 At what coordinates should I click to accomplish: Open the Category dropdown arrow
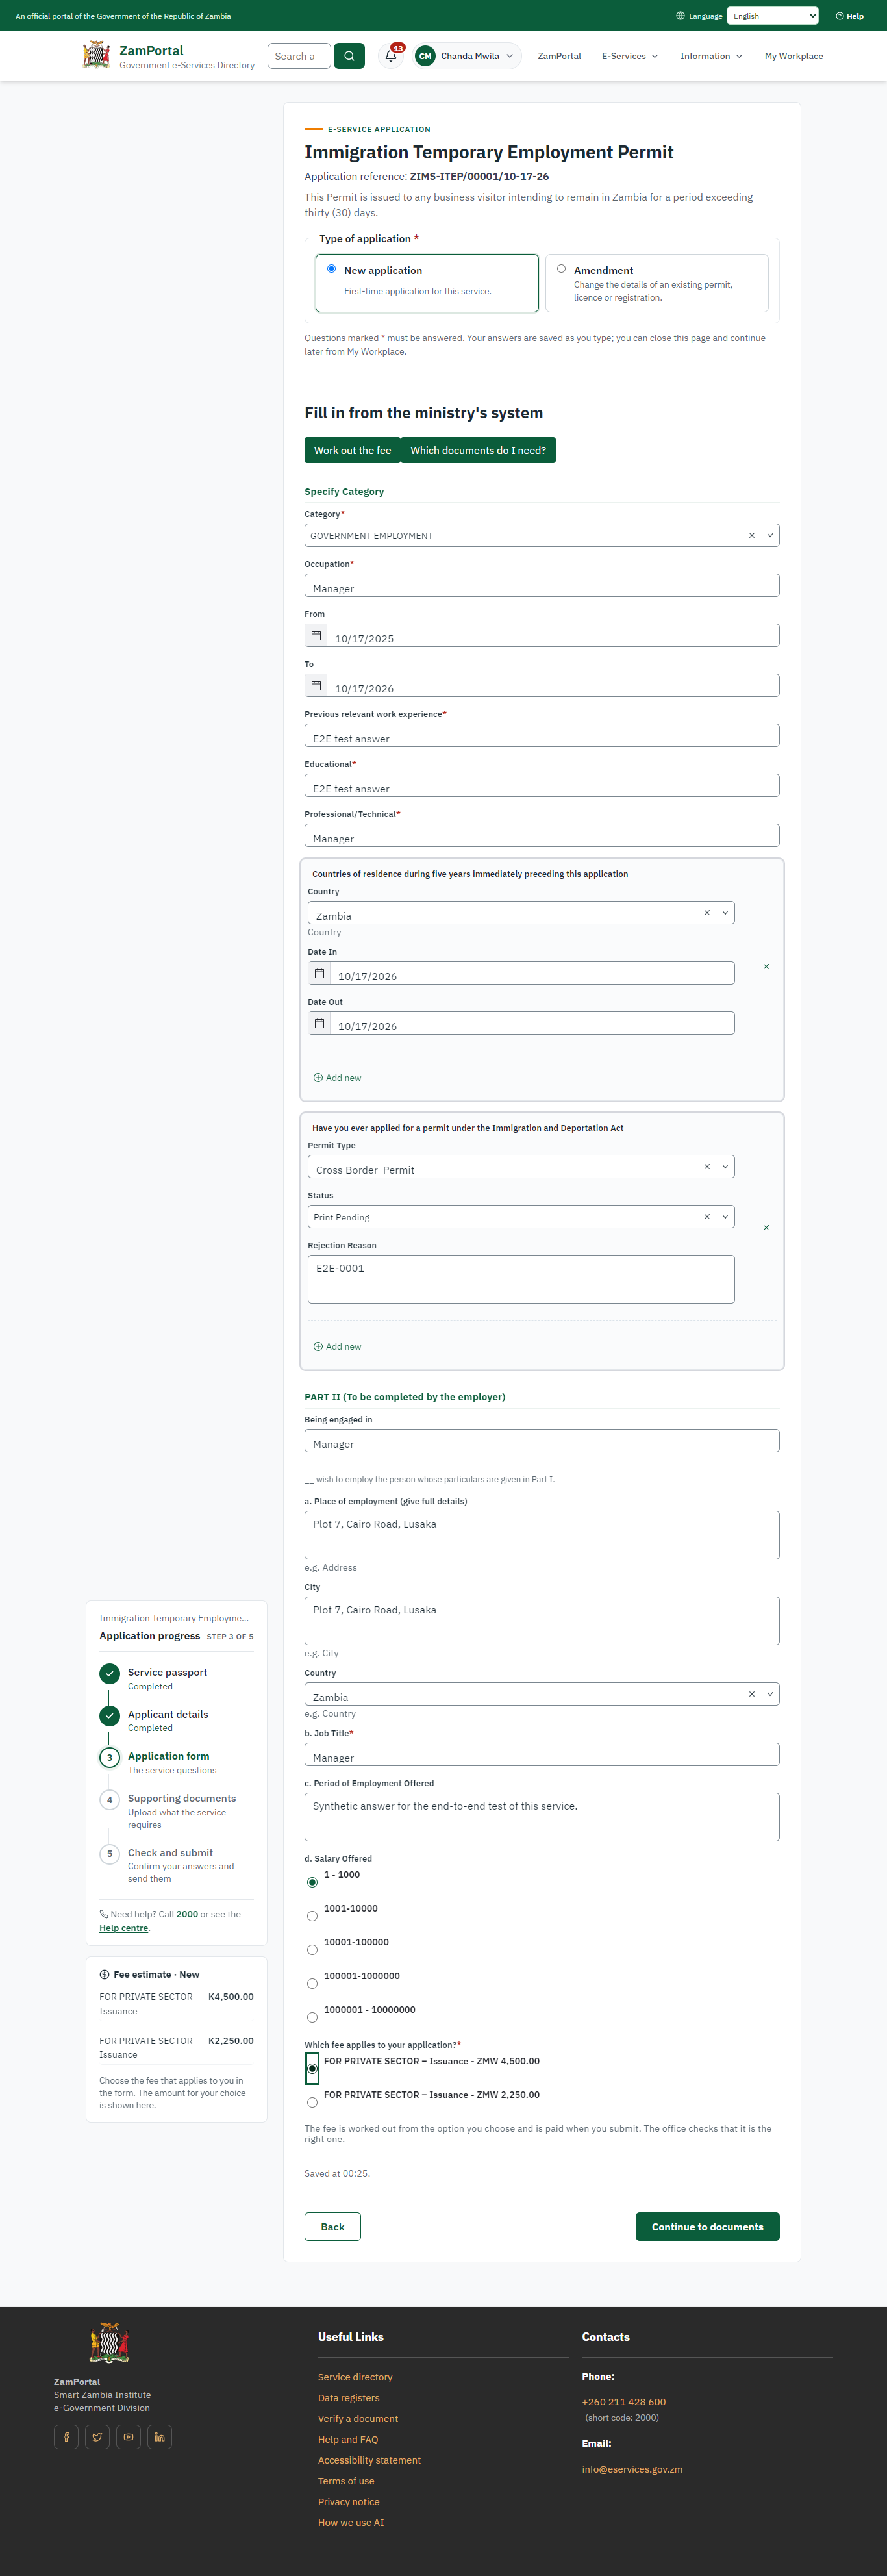tap(770, 535)
